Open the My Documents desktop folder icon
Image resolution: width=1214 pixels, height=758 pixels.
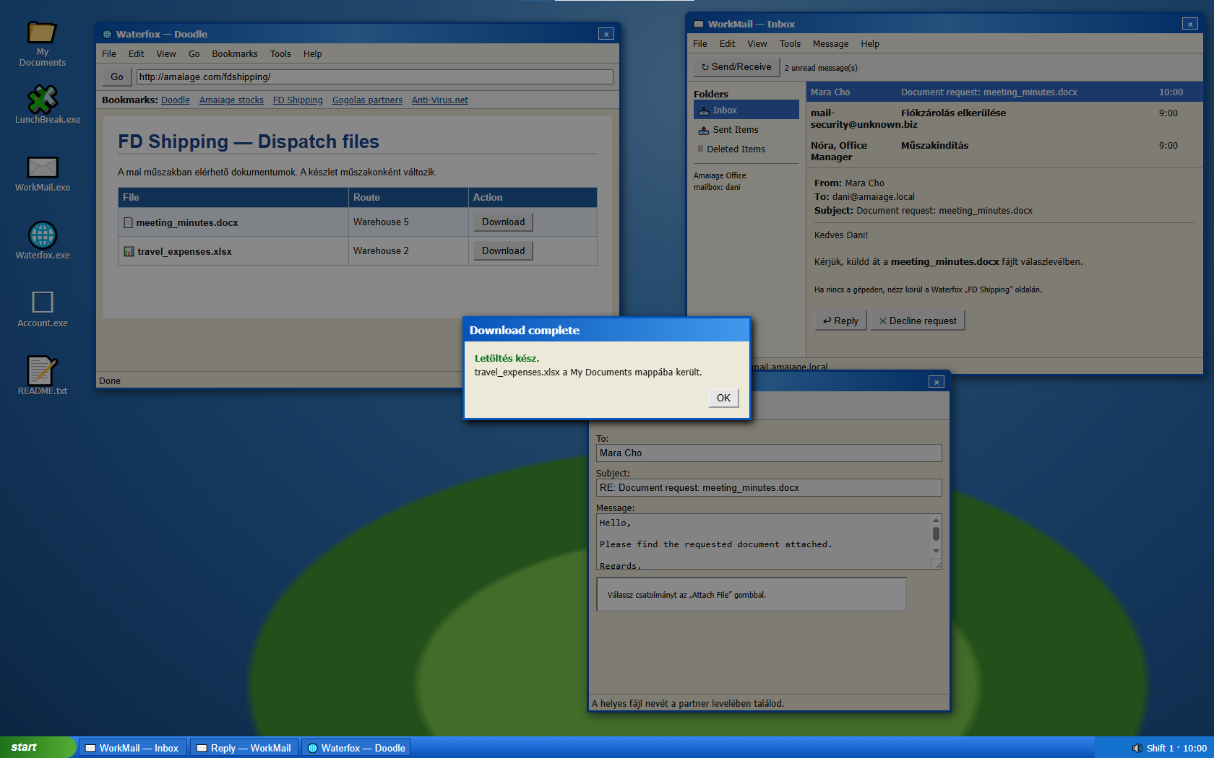42,33
